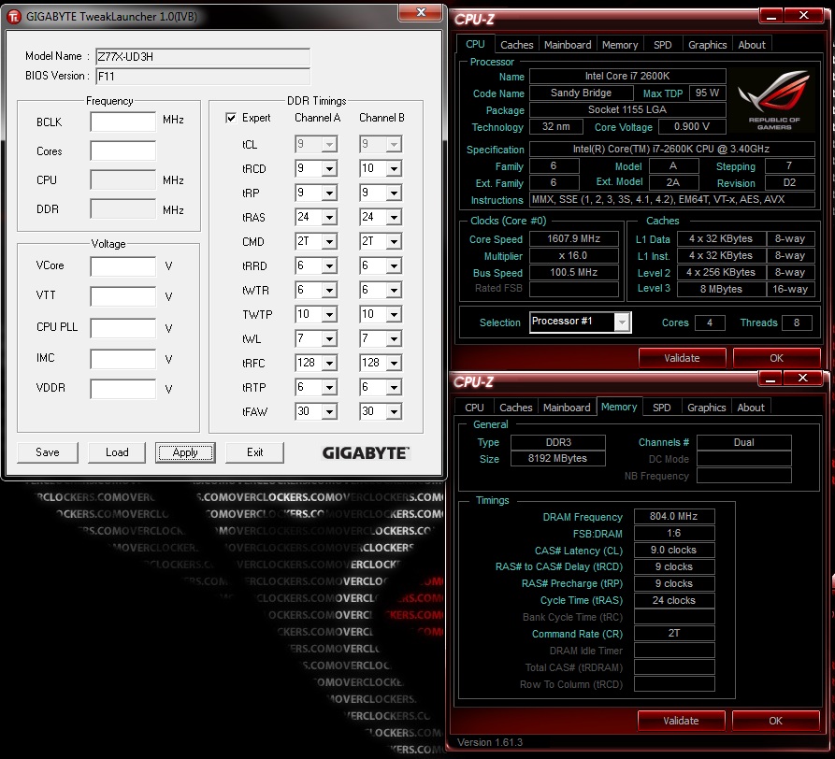The image size is (835, 759).
Task: Click the VDDR voltage input field
Action: coord(123,389)
